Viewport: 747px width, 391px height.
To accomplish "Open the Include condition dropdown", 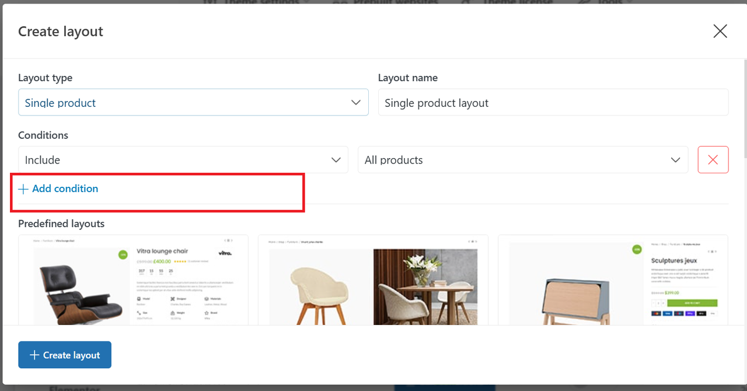I will click(x=183, y=160).
